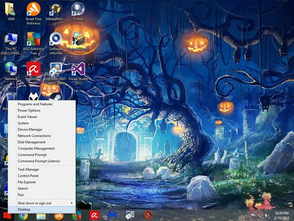Open File Explorer from the taskbar
This screenshot has height=221, width=294.
coord(41,216)
